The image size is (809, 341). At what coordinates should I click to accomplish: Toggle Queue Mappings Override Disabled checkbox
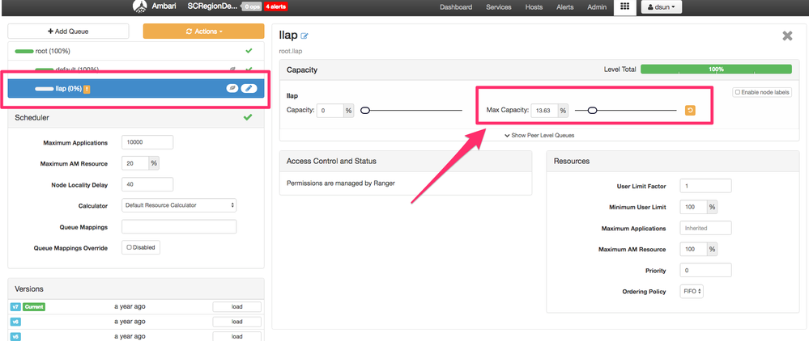tap(129, 247)
